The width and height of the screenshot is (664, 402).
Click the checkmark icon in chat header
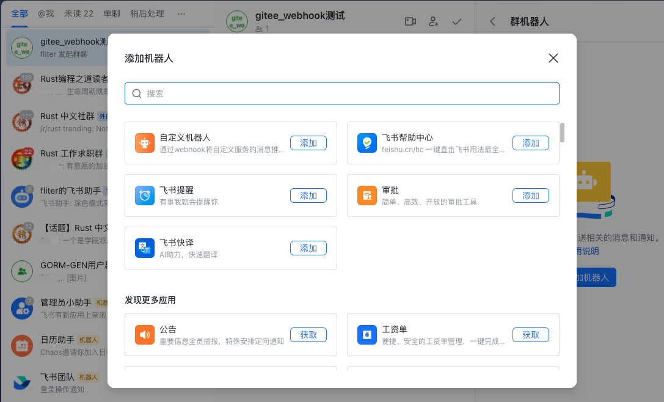[457, 21]
